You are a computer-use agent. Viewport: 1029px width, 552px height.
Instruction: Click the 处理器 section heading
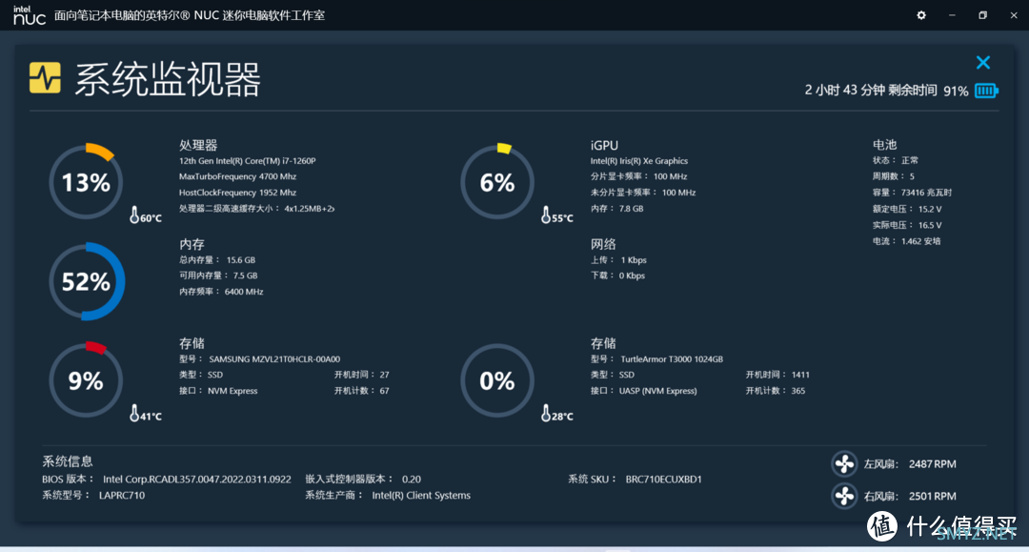pos(198,145)
